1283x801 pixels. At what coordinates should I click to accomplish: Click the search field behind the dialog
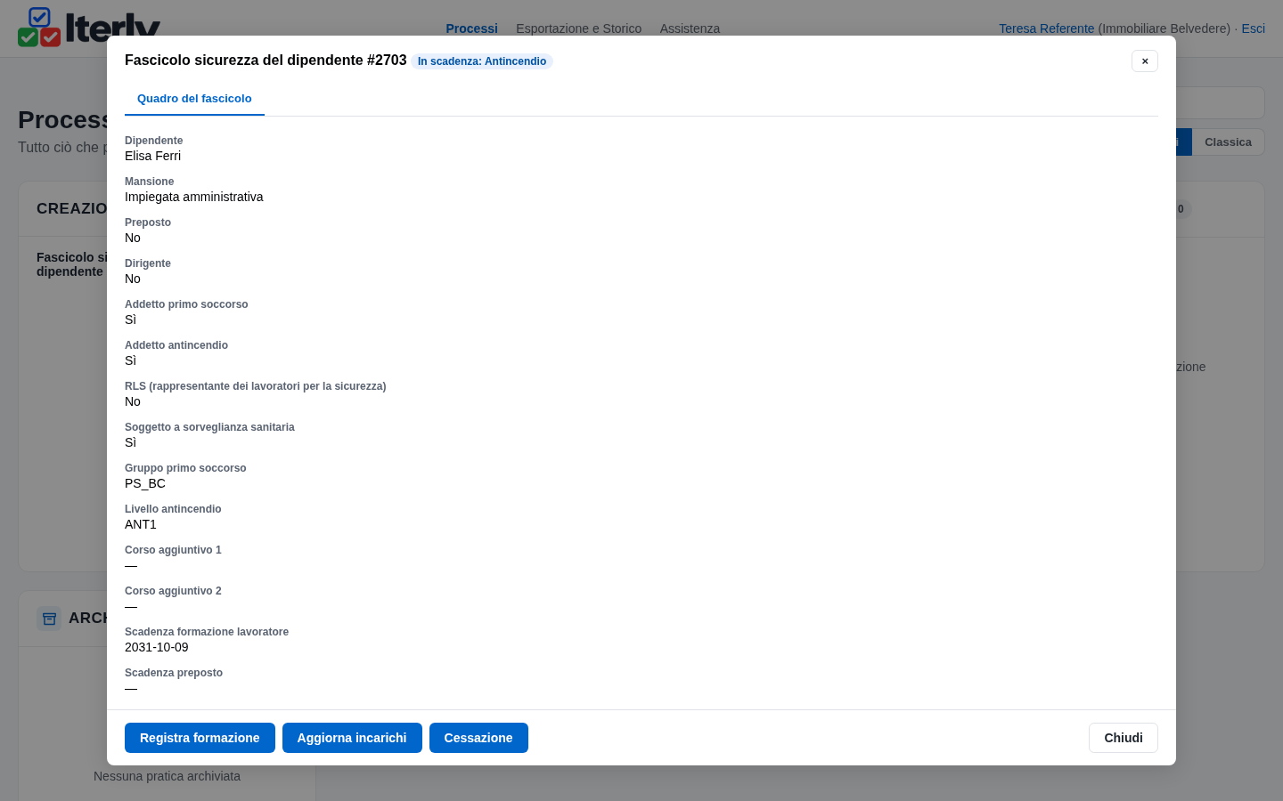click(x=1219, y=103)
